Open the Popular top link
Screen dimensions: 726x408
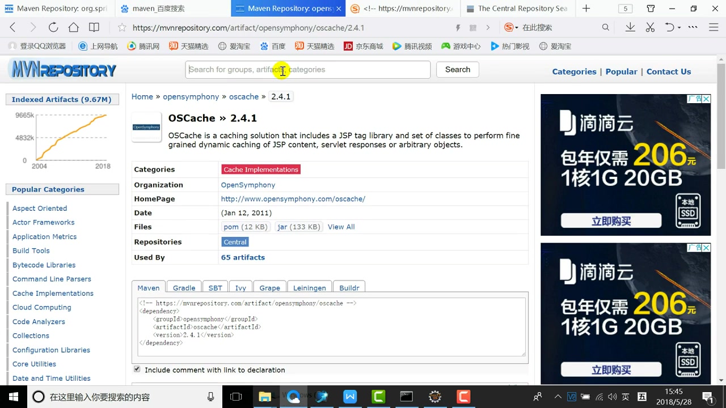click(621, 71)
